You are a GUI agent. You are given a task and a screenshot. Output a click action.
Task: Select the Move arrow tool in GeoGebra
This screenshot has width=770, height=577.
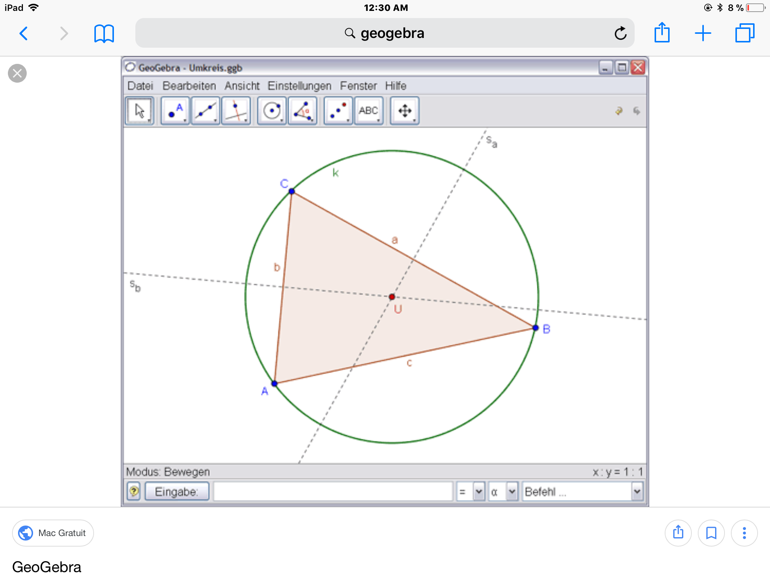(139, 111)
